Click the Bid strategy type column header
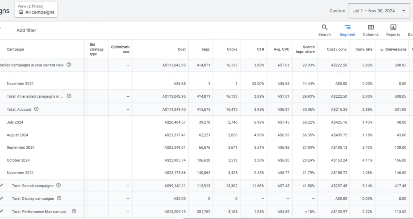Screen dimensions: 413x219 pos(97,49)
